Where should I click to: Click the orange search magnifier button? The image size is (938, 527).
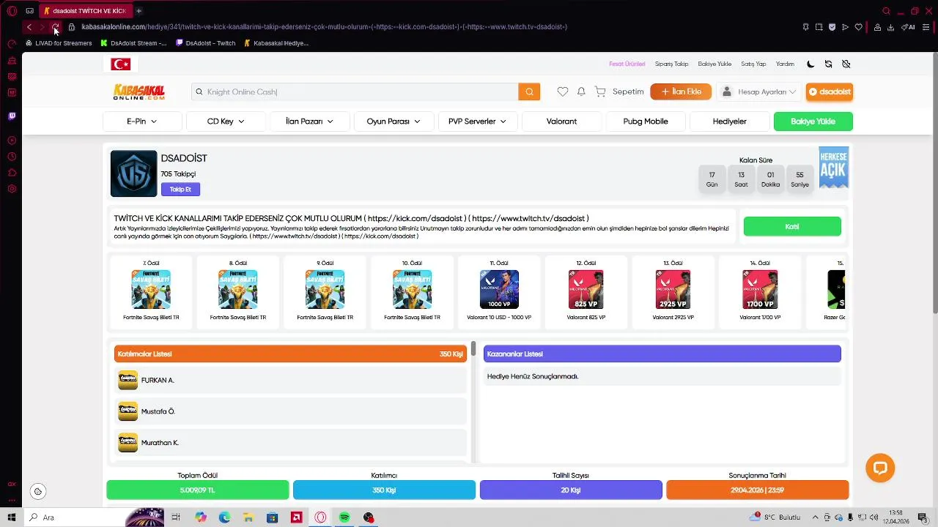click(529, 91)
